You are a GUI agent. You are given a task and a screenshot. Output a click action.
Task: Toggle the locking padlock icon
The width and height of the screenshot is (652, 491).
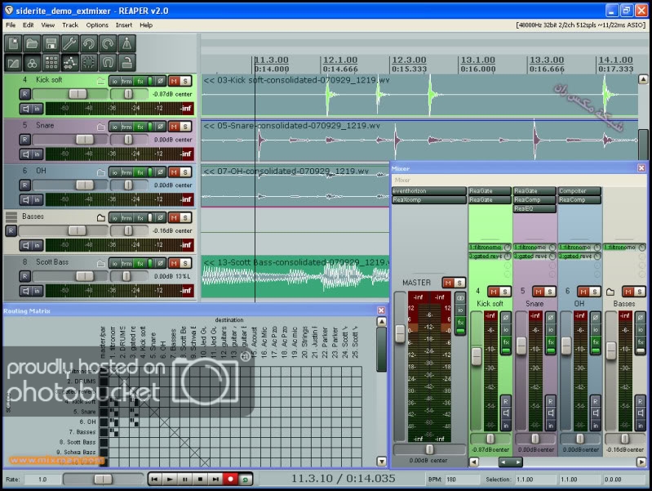tap(126, 63)
